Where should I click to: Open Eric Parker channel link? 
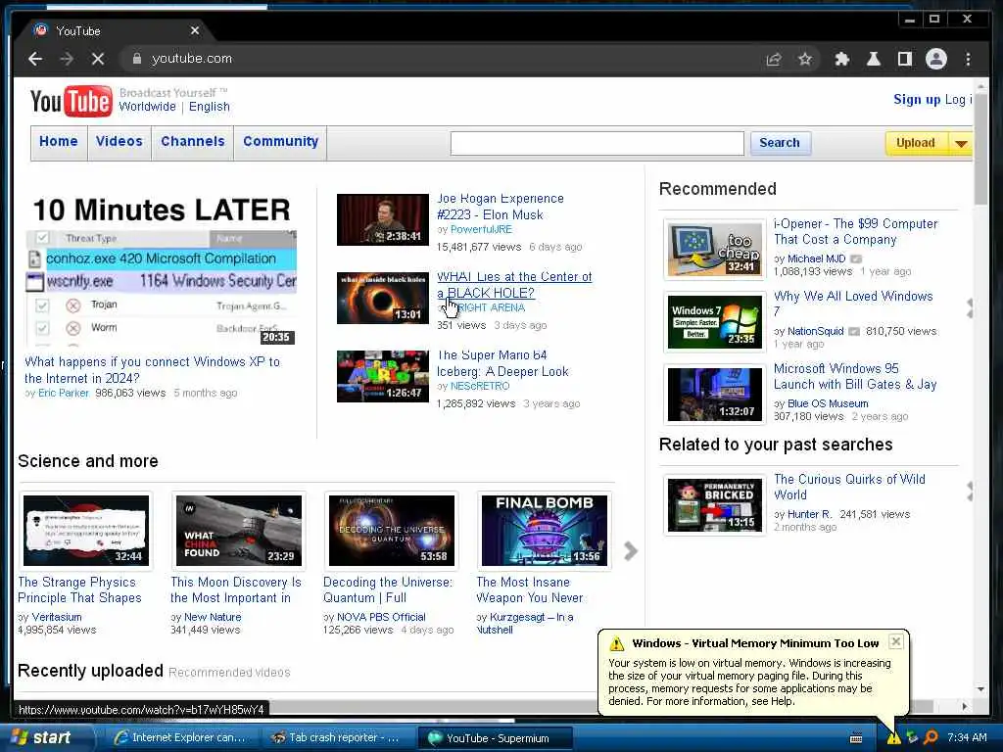64,393
